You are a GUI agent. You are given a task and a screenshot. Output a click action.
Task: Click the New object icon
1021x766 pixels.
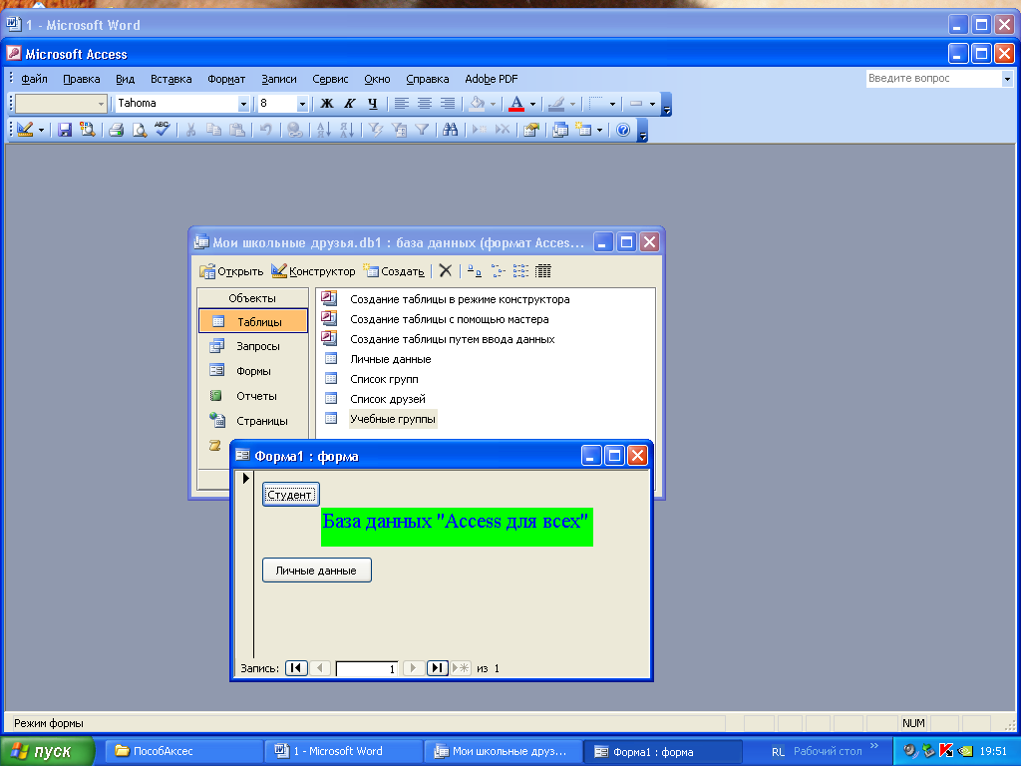pos(583,130)
